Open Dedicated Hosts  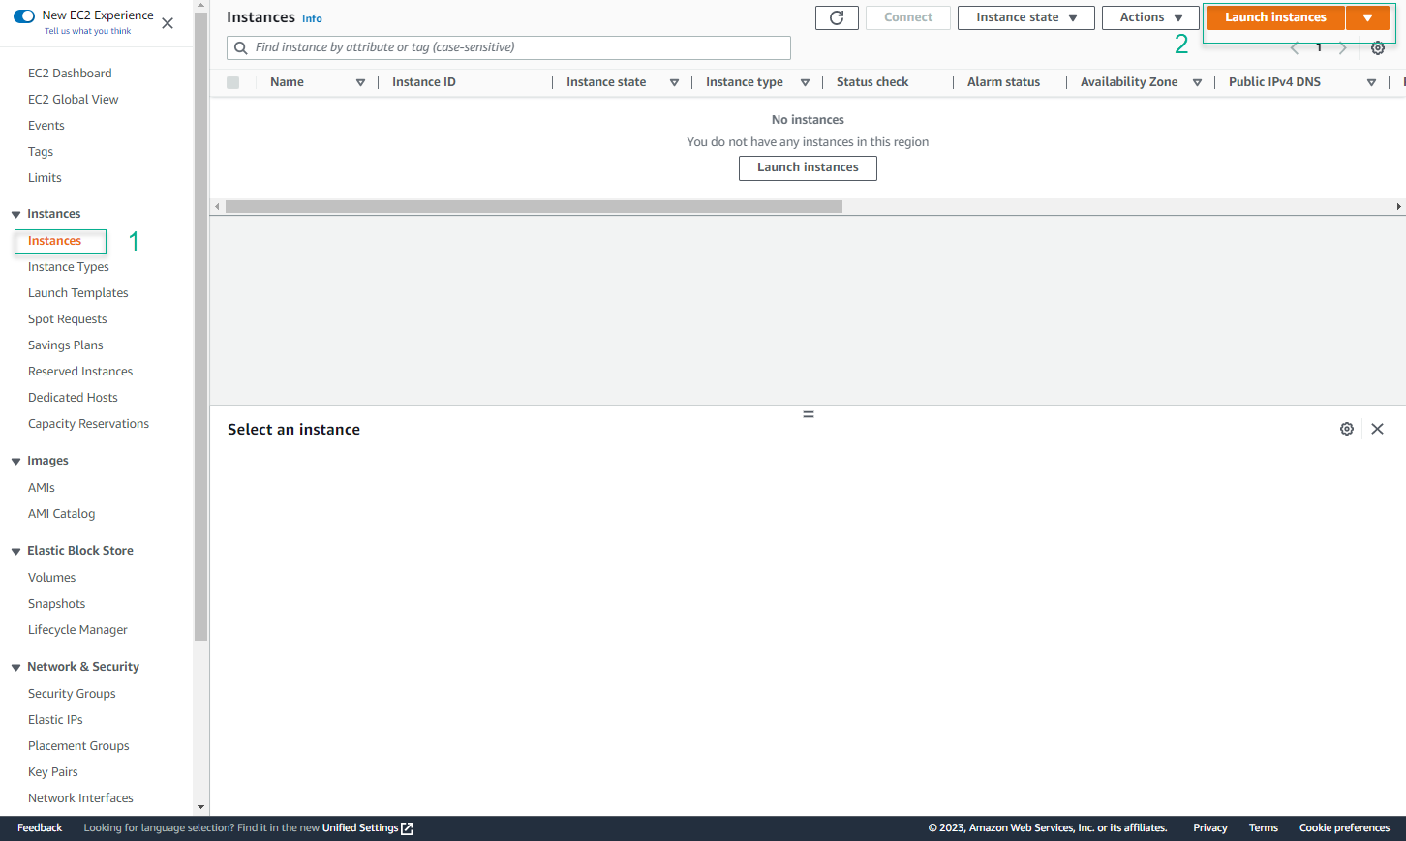[x=73, y=398]
